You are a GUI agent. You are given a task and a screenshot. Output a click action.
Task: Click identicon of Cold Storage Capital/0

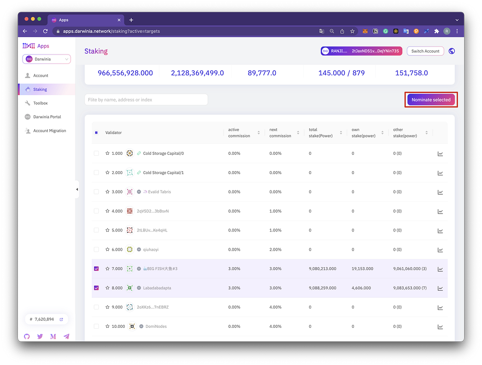point(130,153)
